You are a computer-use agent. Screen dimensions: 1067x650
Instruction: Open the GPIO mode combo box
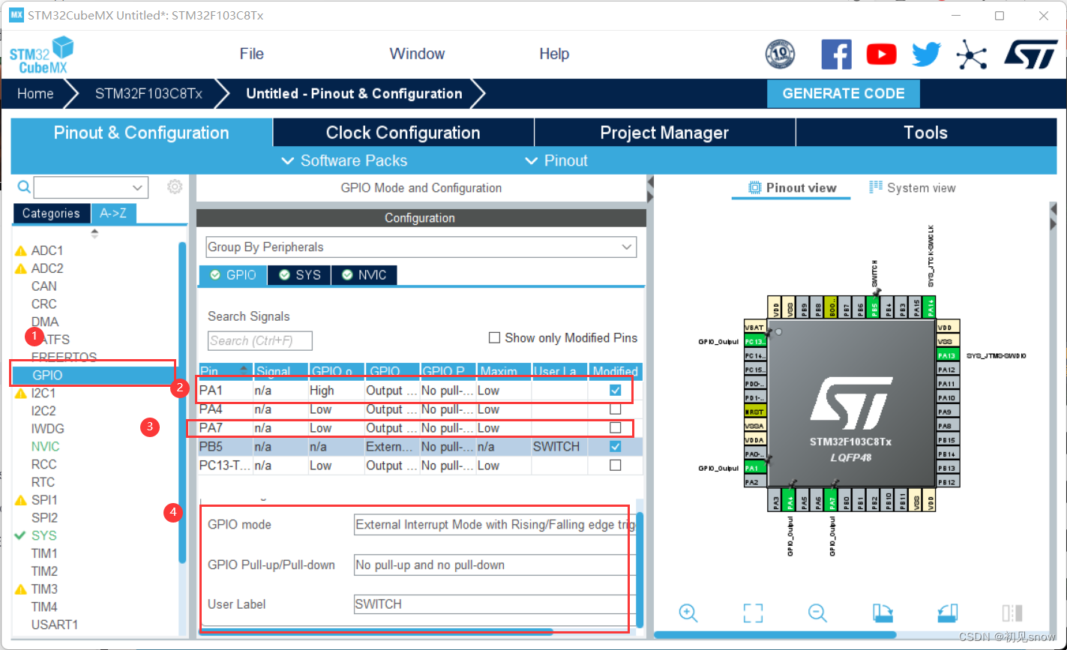[494, 525]
